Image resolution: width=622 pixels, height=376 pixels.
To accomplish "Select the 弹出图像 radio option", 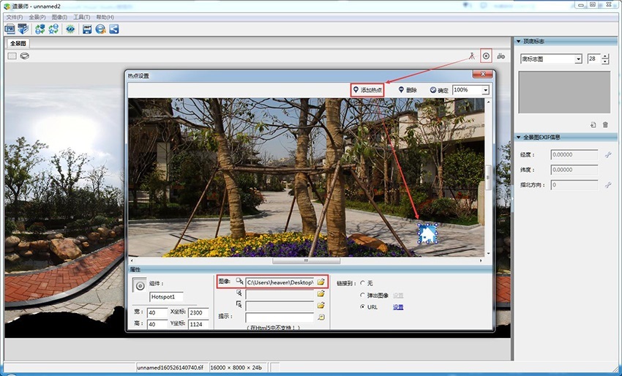I will pos(363,295).
